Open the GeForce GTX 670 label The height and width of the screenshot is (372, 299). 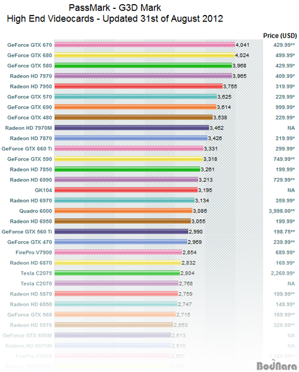coord(29,45)
